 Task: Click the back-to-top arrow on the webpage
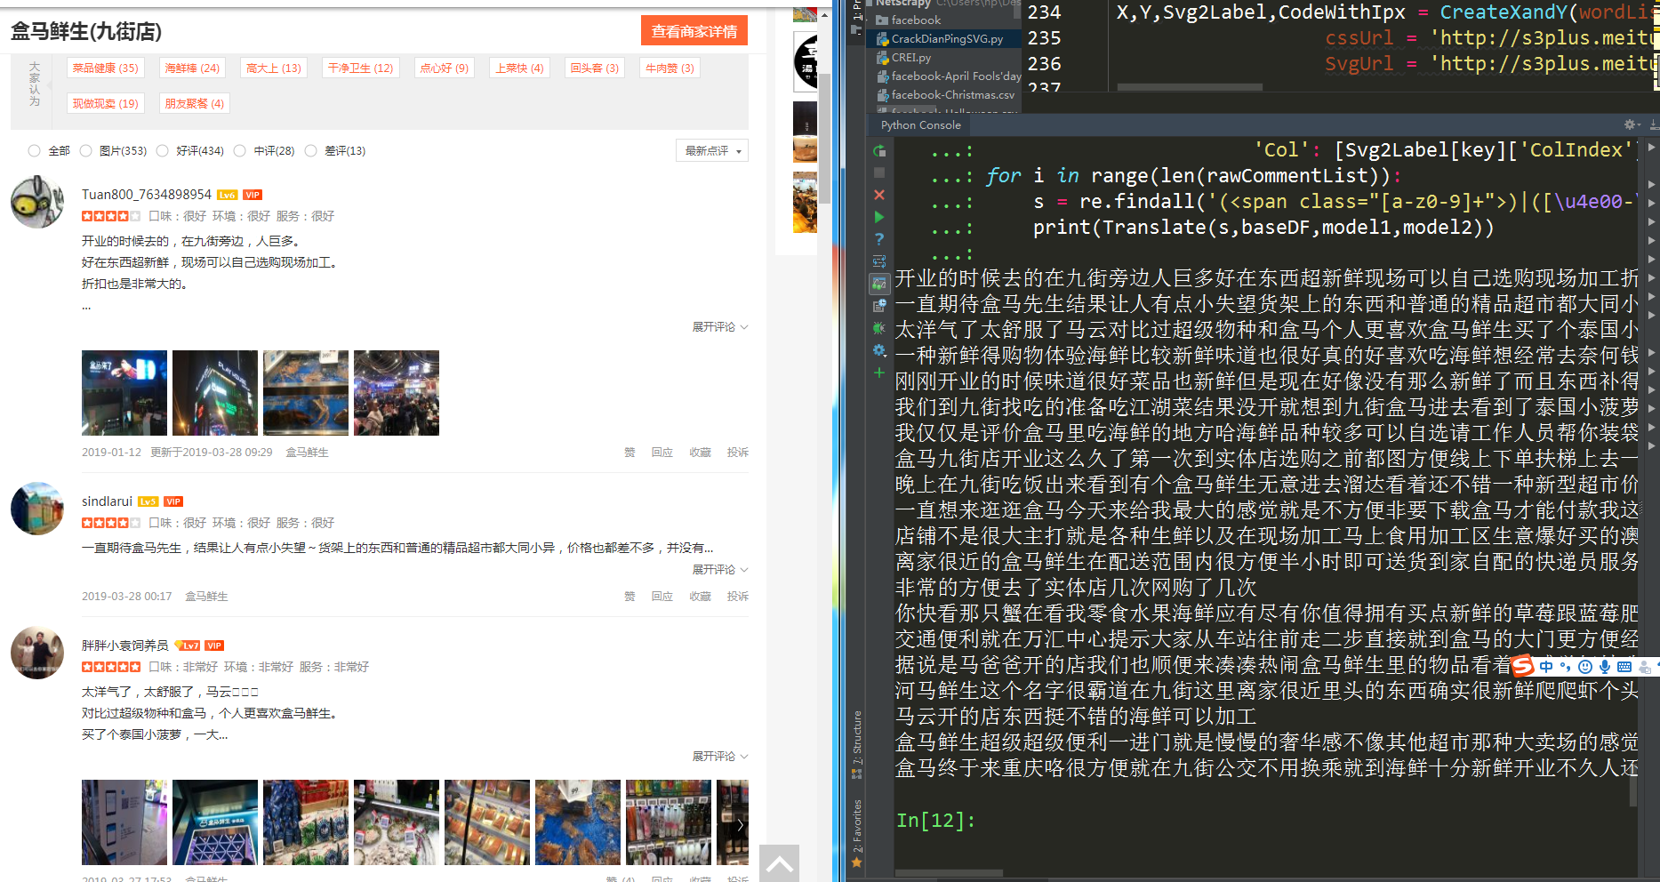(779, 863)
